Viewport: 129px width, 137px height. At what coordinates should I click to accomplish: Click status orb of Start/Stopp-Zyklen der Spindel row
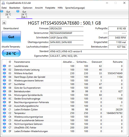pyautogui.click(x=4, y=77)
